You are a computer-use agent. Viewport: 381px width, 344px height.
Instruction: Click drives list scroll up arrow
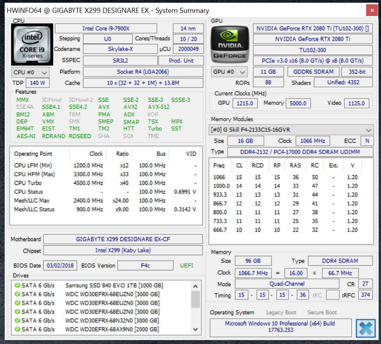pos(195,286)
